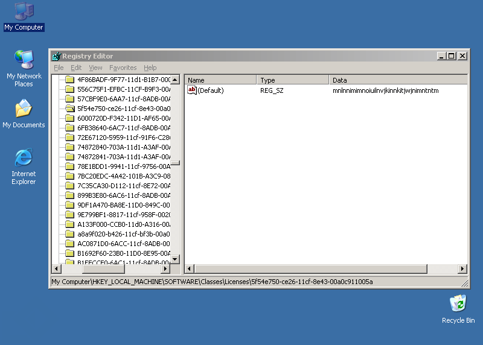Click values pane scrollbar left arrow

[x=190, y=268]
